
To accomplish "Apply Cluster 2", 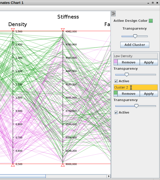I will pos(149,94).
